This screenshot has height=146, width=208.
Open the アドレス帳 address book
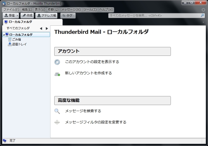coord(46,15)
